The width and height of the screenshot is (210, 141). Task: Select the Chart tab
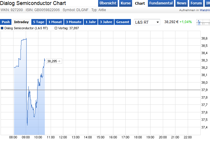point(140,3)
